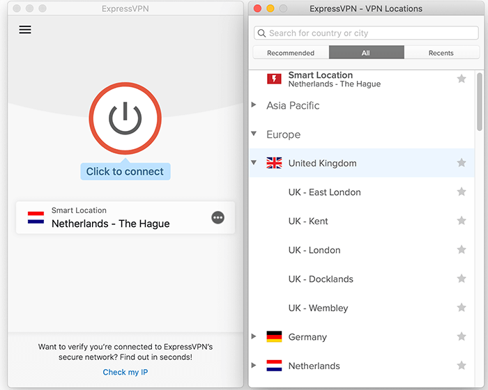Viewport: 488px width, 390px height.
Task: Select the United Kingdom row label
Action: coord(322,163)
